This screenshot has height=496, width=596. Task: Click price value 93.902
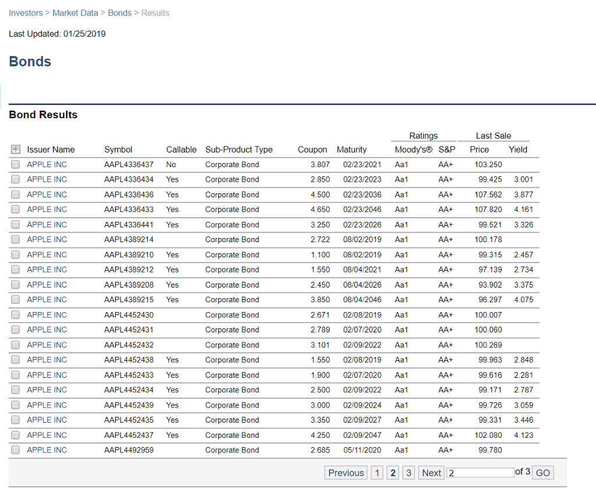pos(490,285)
